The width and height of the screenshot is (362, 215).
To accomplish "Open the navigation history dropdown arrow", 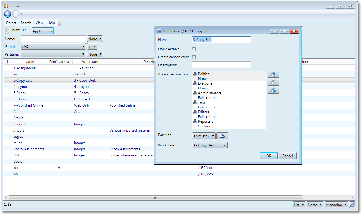I will tap(21, 14).
